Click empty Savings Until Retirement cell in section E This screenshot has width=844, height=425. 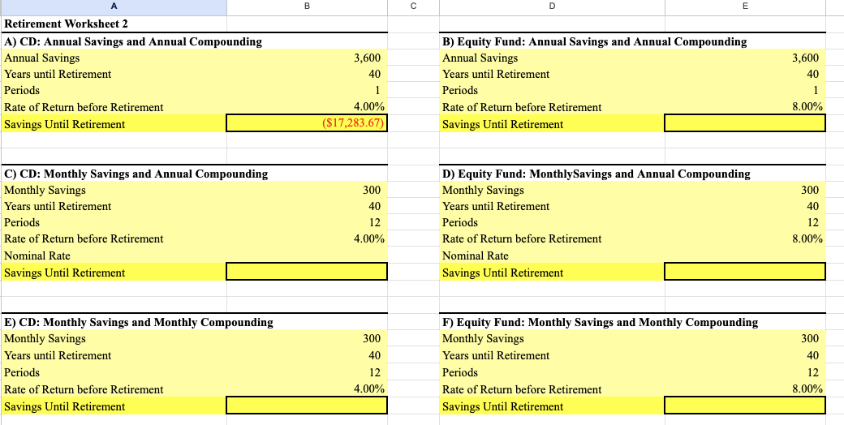tap(307, 406)
